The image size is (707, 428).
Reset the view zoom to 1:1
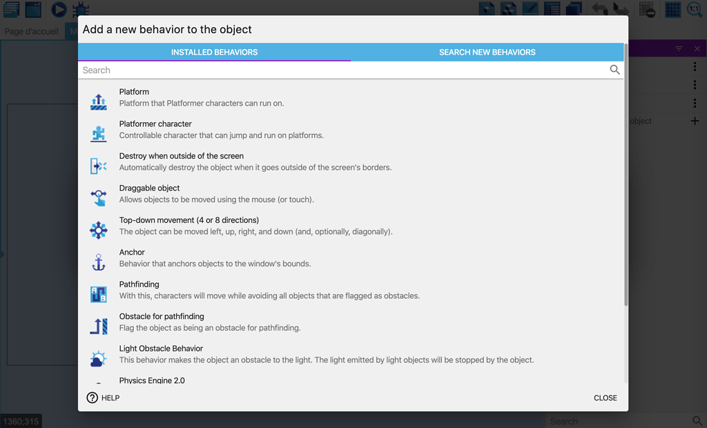click(x=695, y=9)
